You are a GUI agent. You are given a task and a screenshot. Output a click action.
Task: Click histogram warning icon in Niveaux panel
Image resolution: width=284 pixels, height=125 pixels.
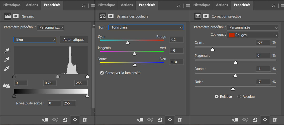tap(6, 85)
